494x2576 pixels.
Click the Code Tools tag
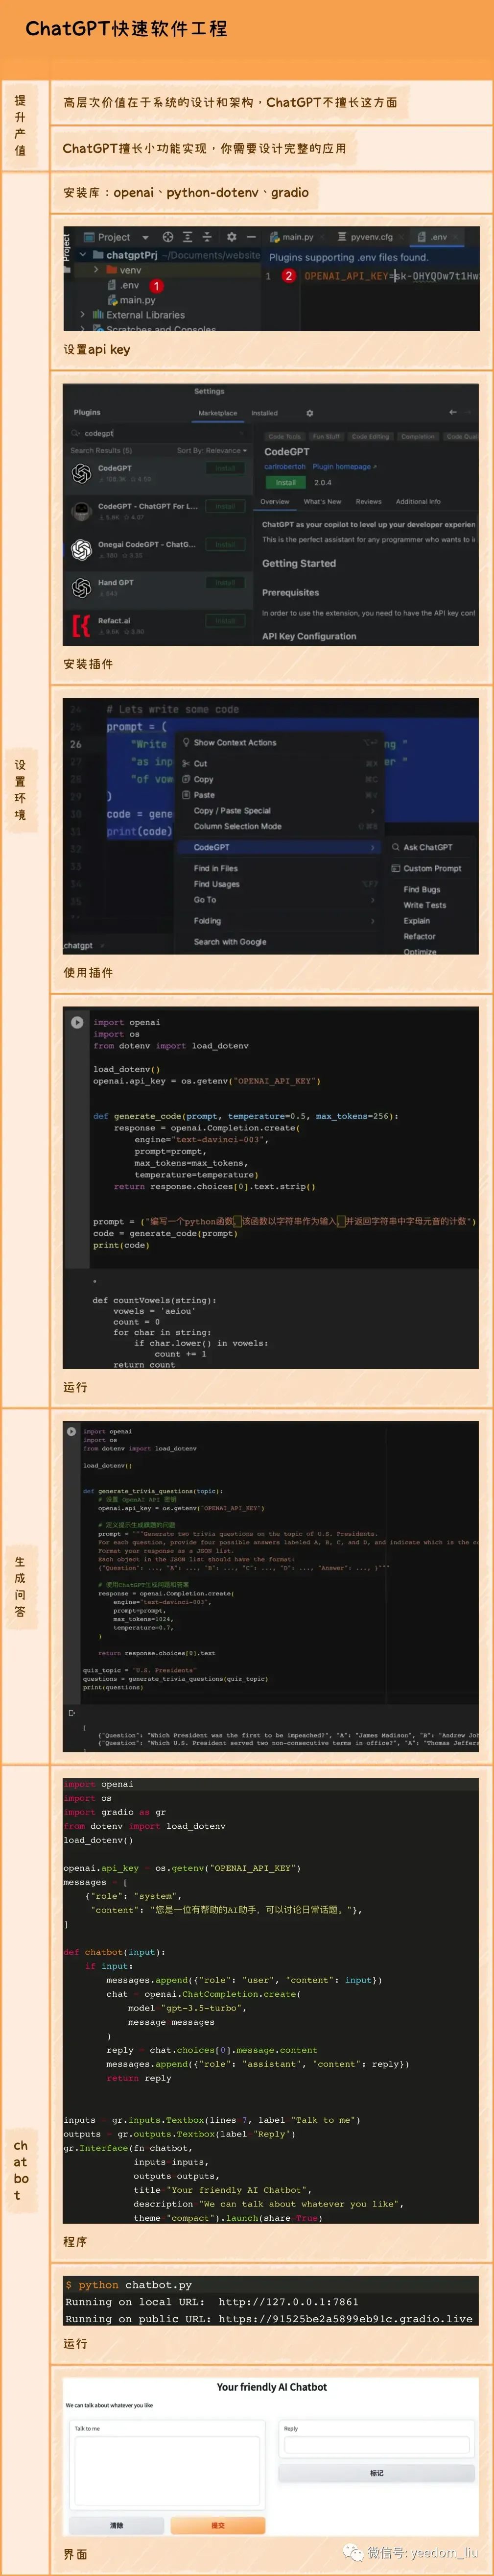click(284, 436)
